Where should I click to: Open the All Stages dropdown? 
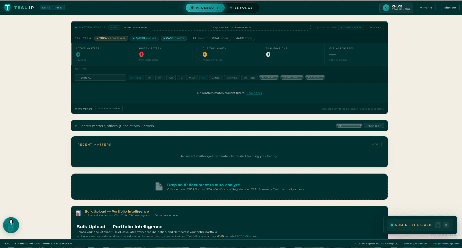coord(315,78)
